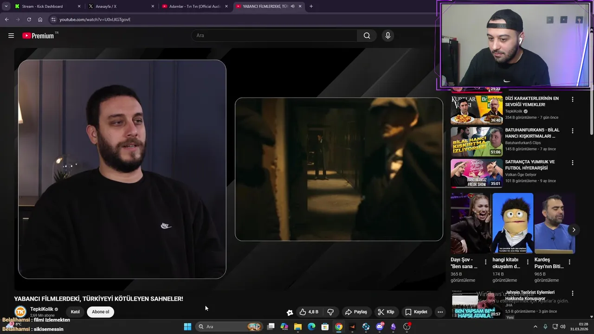Like the video showing 4,8 B
Viewport: 594px width, 334px height.
[309, 312]
